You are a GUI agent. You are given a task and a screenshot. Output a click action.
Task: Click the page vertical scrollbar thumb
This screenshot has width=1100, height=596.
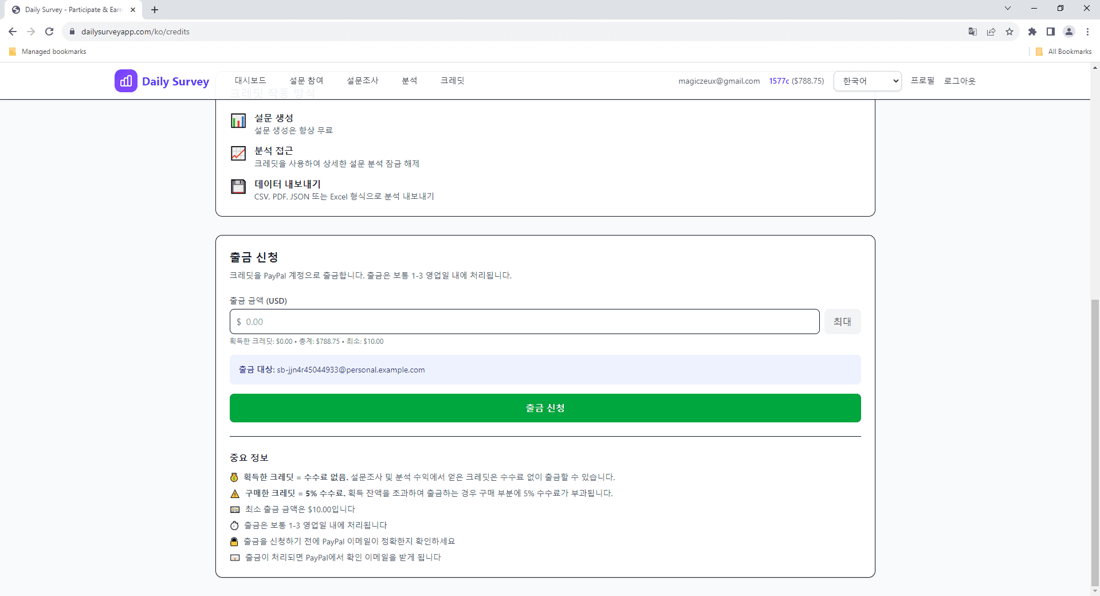coord(1095,441)
